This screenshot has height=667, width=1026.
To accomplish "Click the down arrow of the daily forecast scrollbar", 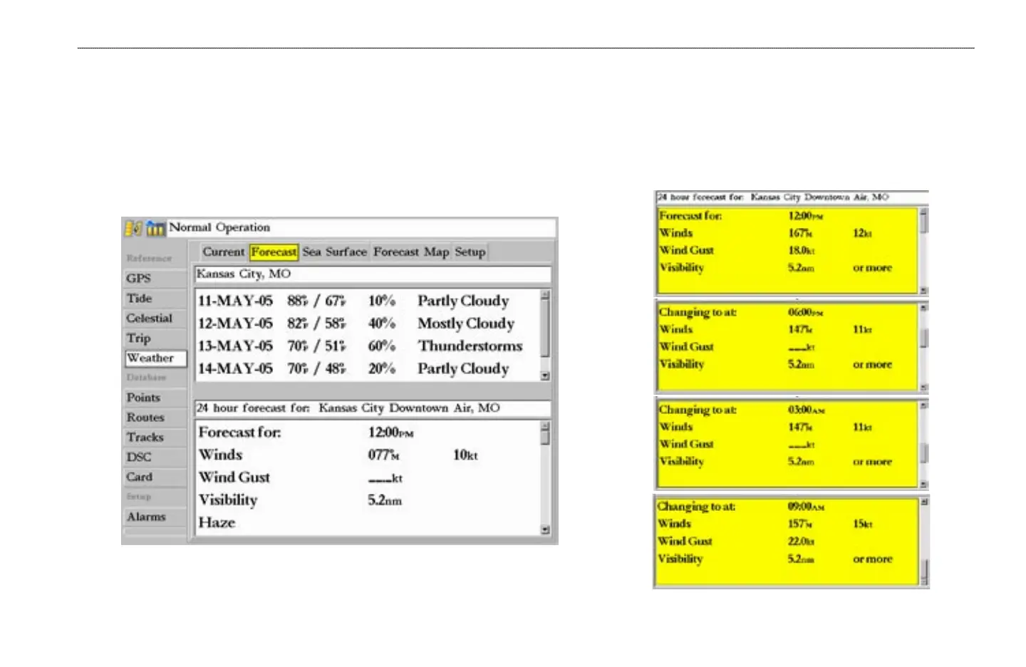I will (x=545, y=376).
